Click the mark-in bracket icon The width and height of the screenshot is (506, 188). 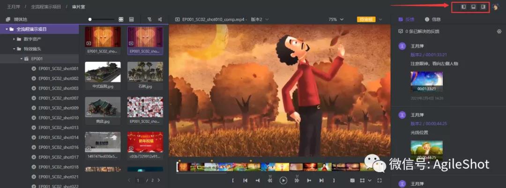point(233,180)
